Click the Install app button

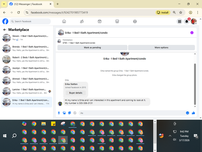(x=163, y=13)
